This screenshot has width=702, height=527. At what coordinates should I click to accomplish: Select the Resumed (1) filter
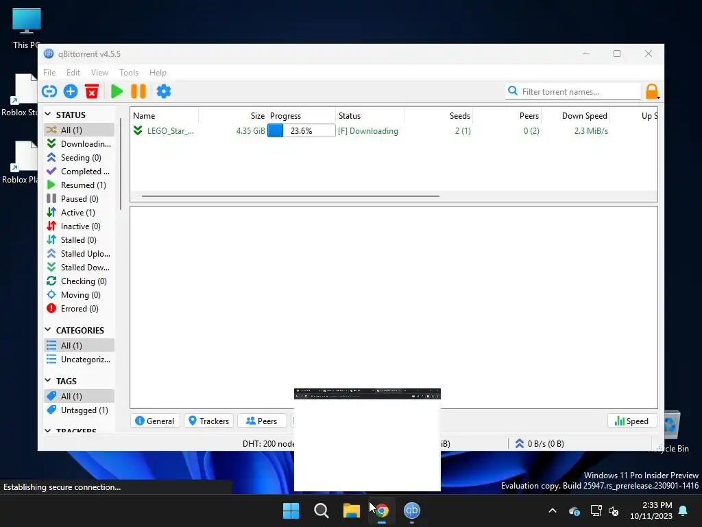pos(80,185)
